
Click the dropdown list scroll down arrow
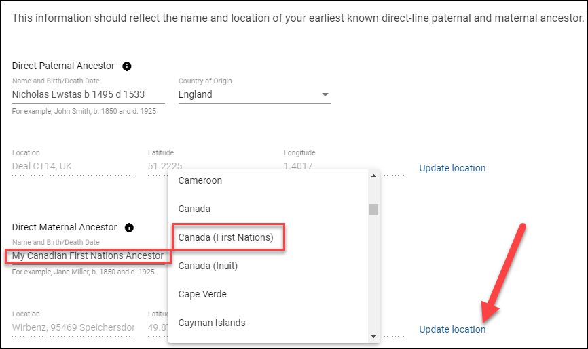[x=373, y=337]
